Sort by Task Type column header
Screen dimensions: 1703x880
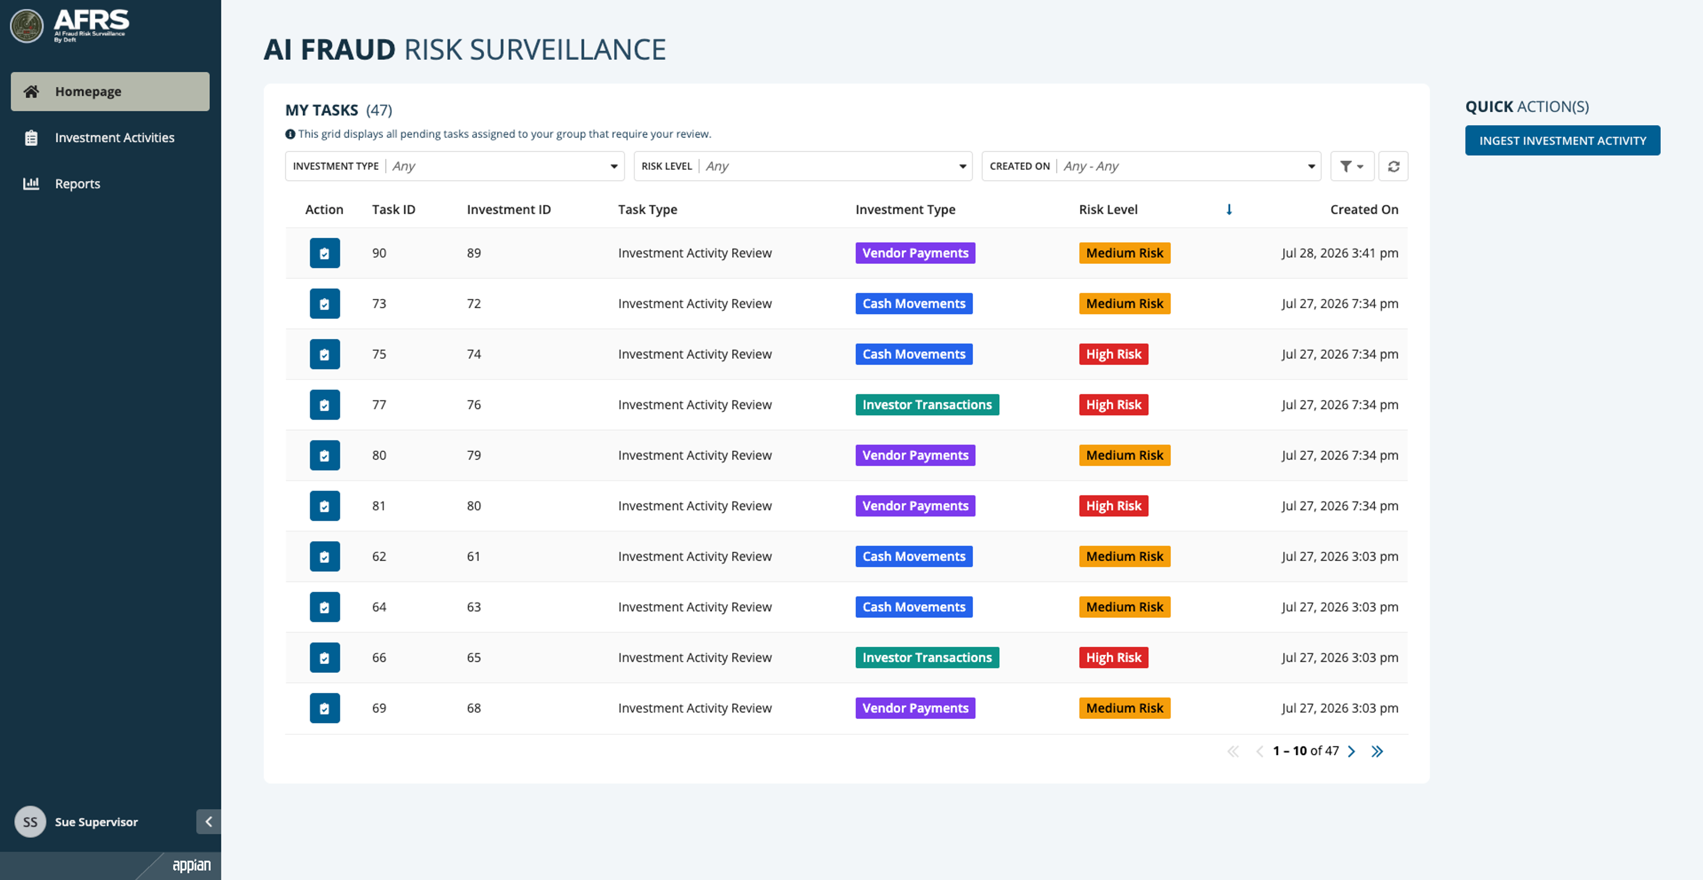click(x=647, y=209)
